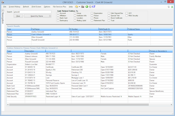Open the File Services Plus menu
The image size is (175, 116).
(x=59, y=7)
